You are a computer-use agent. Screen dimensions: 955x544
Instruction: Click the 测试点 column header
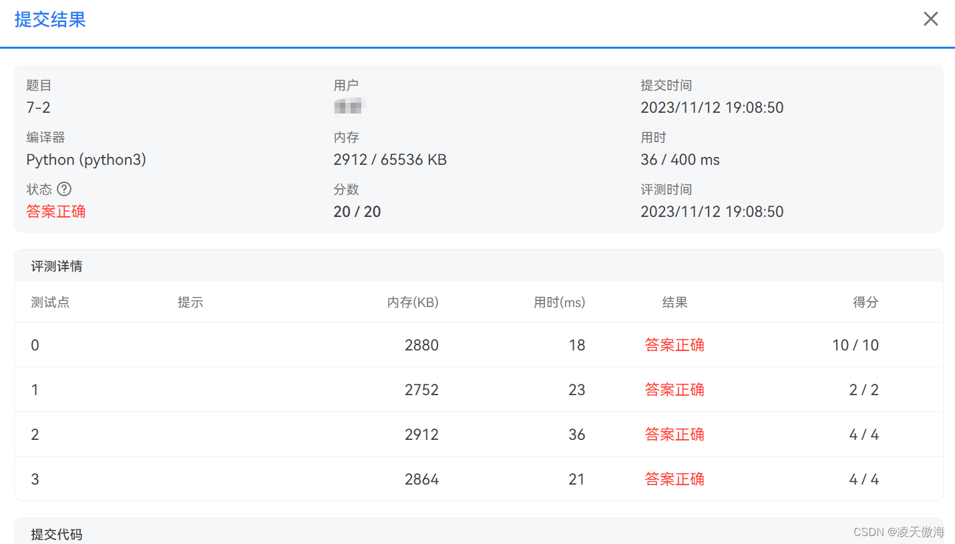pyautogui.click(x=50, y=302)
